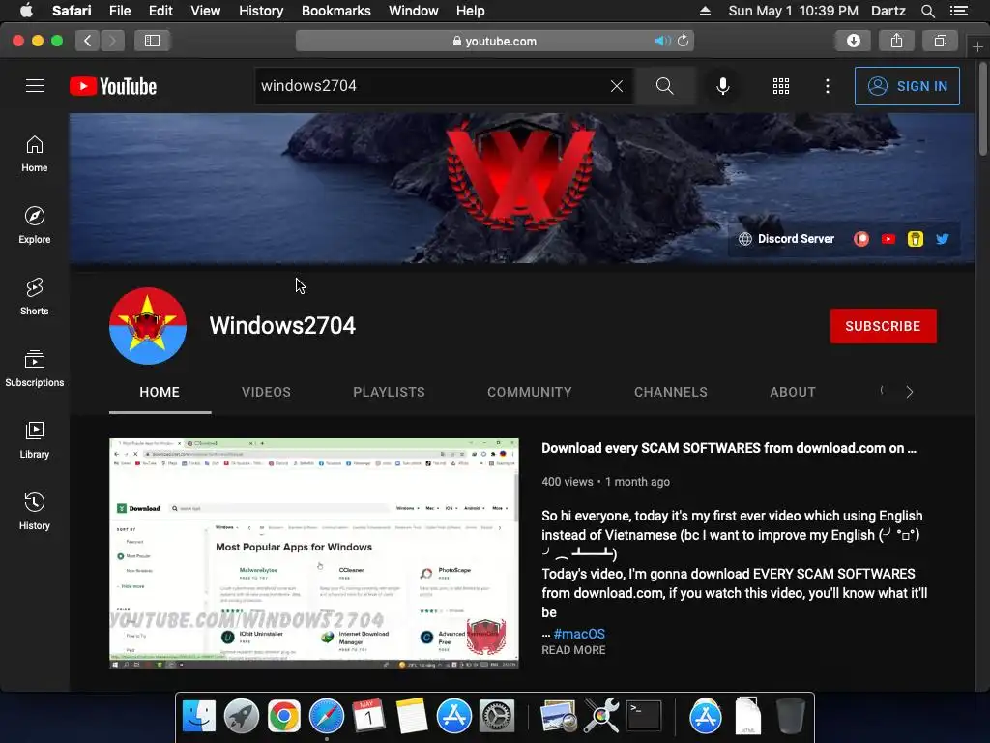
Task: Open the Dartz user menu
Action: pos(888,11)
